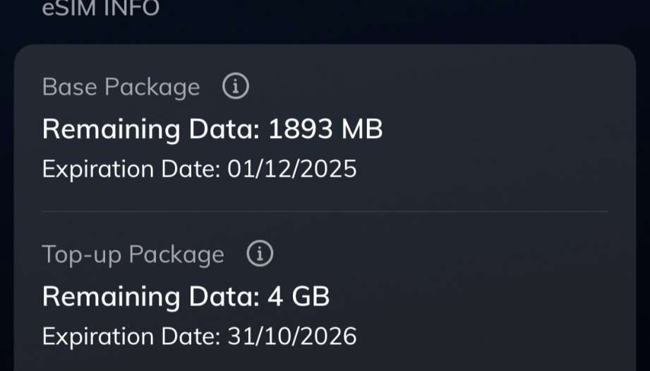Click card area right of Base Package icon
Viewport: 650px width, 371px height.
423,87
